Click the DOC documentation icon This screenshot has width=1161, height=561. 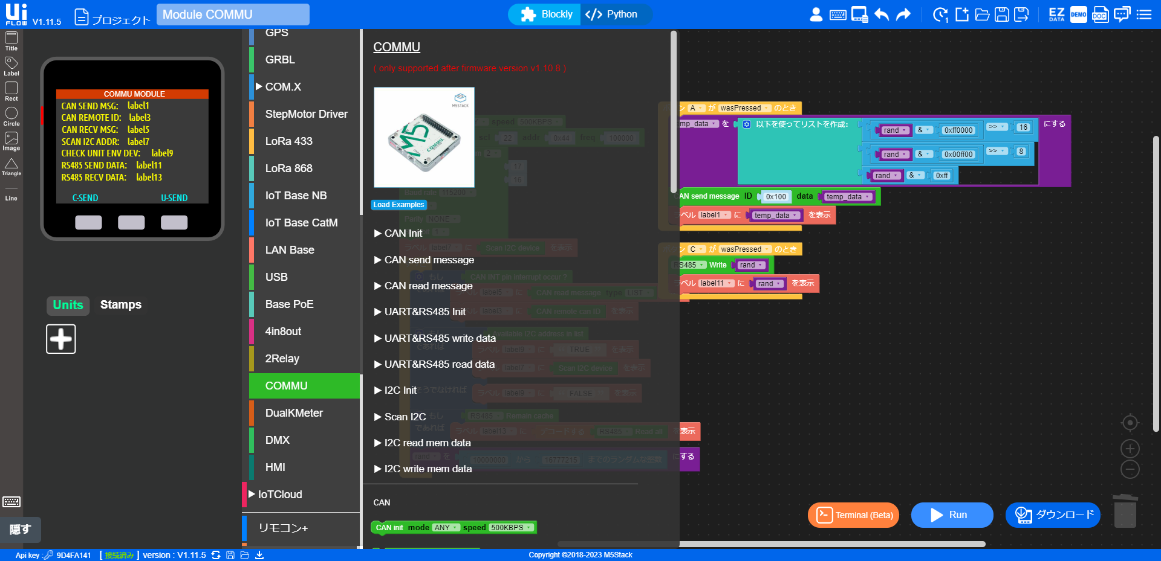(1100, 14)
